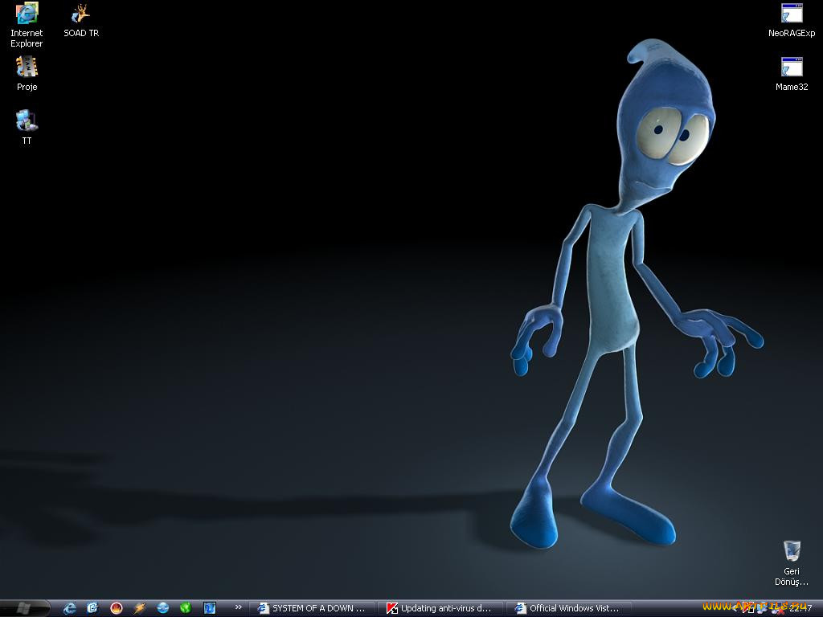Open the Windows Start menu button
Screen dimensions: 823x617
(25, 608)
